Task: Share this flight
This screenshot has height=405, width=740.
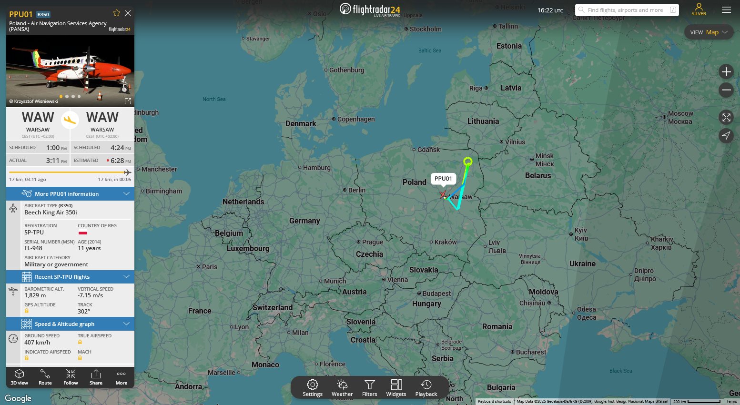Action: pos(96,377)
